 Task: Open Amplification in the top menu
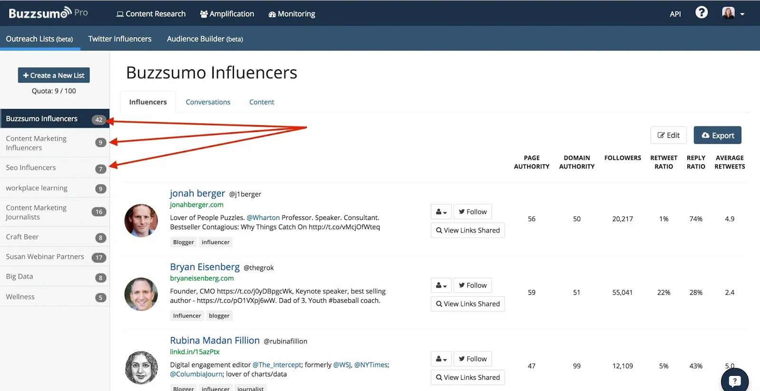[227, 14]
